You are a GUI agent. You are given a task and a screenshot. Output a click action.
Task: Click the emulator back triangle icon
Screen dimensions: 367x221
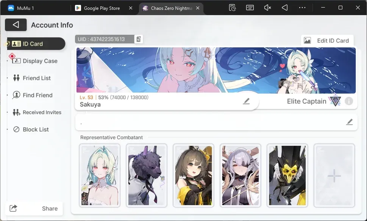284,8
